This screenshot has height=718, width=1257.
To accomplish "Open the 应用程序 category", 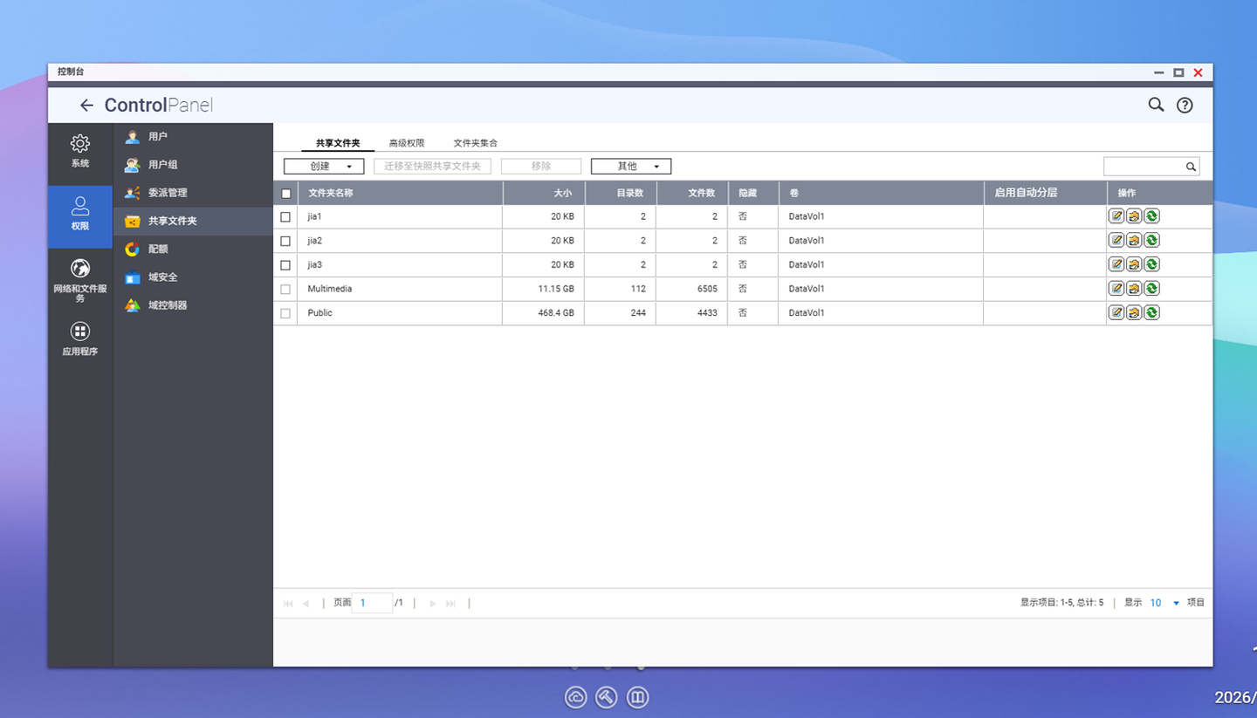I will [x=80, y=338].
